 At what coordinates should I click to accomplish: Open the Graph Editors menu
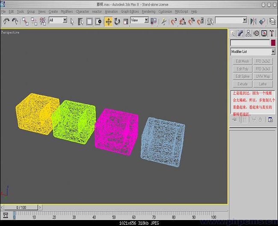(x=130, y=12)
